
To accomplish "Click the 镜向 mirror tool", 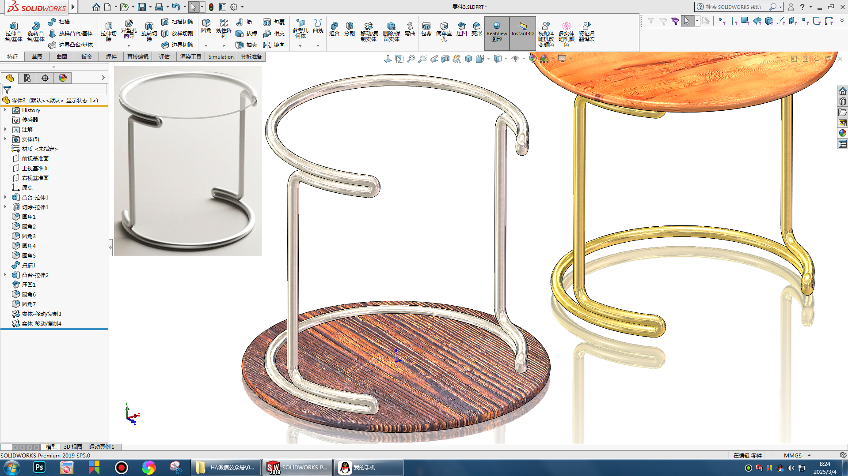I will pyautogui.click(x=274, y=45).
